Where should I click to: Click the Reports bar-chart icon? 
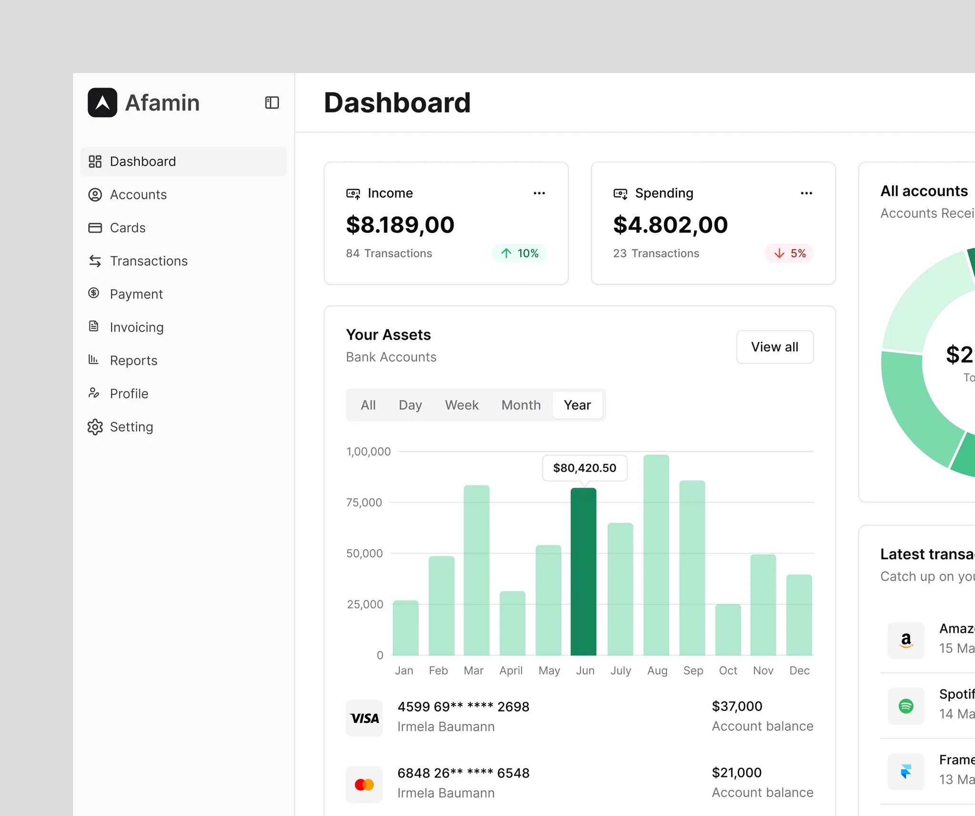93,359
